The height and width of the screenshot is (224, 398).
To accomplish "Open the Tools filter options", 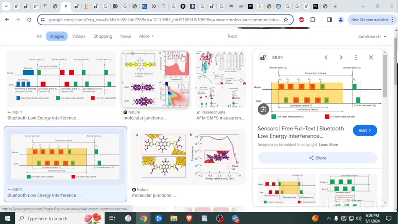I will coord(232,37).
